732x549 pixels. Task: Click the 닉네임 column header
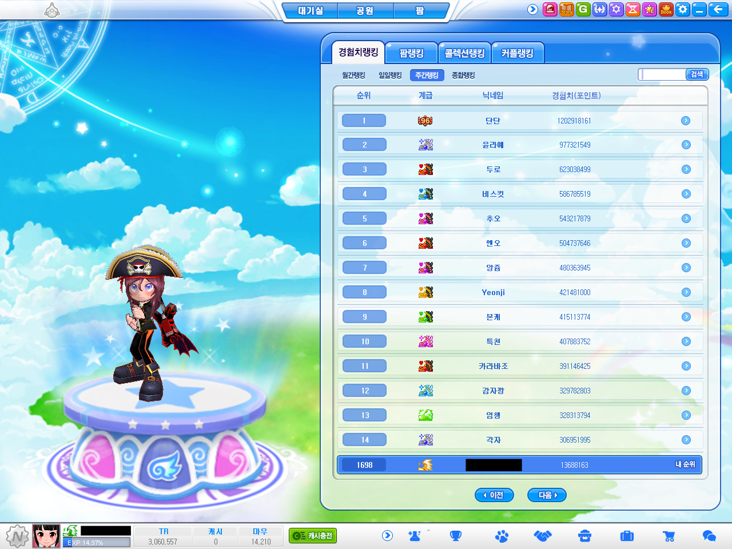tap(493, 96)
